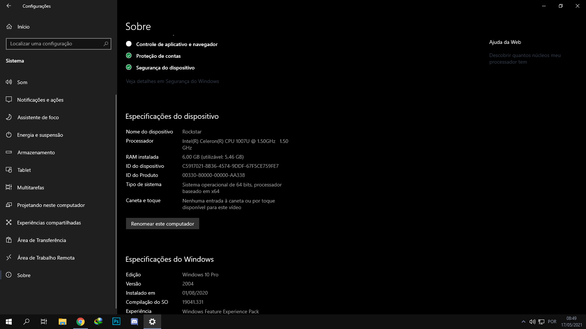The image size is (586, 329).
Task: Click the ID do dispositivo value
Action: (x=230, y=166)
